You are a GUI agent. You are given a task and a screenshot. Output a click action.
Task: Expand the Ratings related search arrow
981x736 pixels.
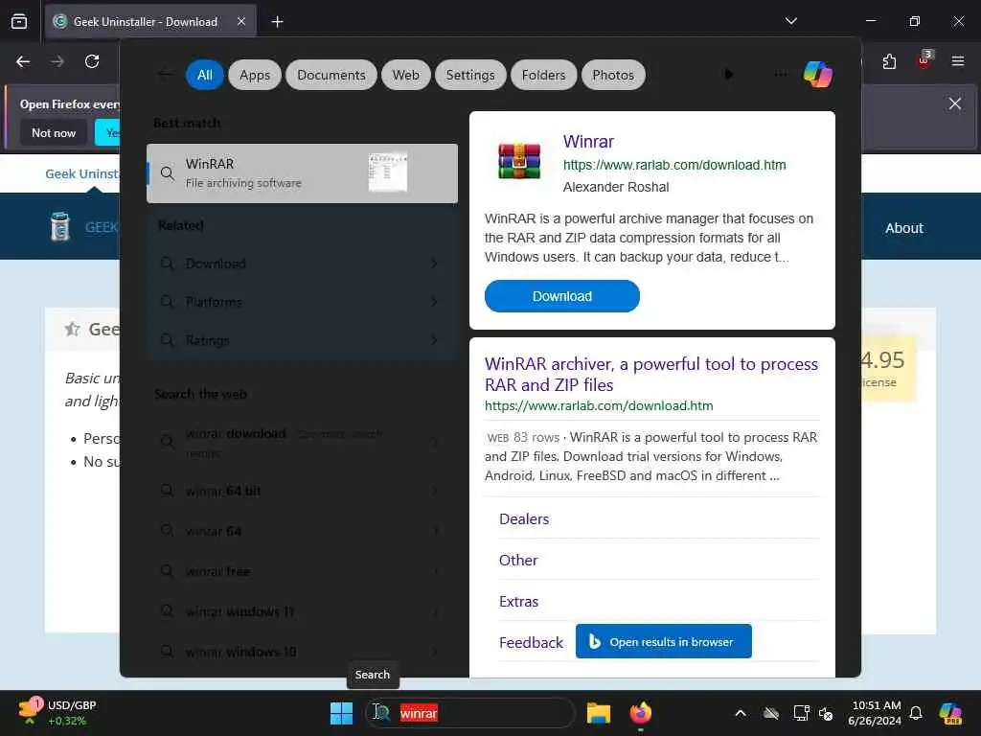tap(434, 340)
